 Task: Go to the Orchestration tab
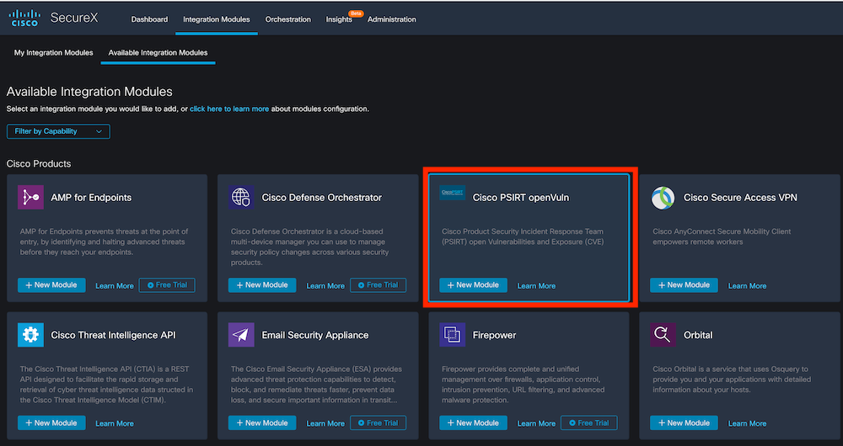click(287, 19)
